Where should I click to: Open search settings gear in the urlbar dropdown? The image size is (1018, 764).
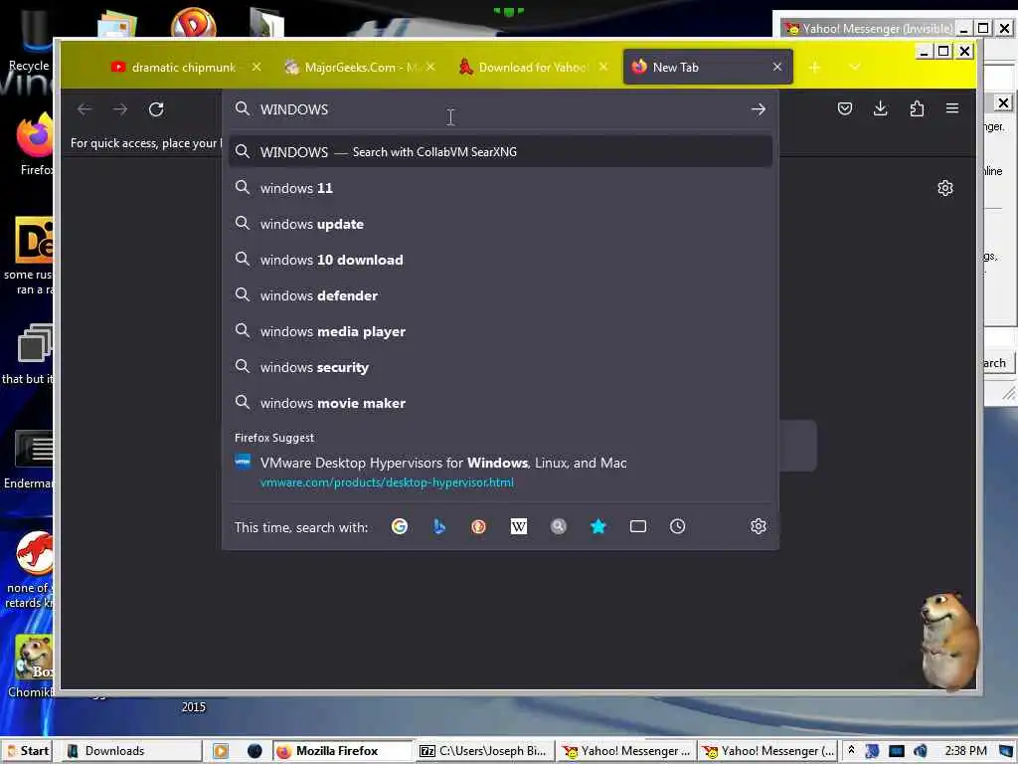[x=758, y=526]
